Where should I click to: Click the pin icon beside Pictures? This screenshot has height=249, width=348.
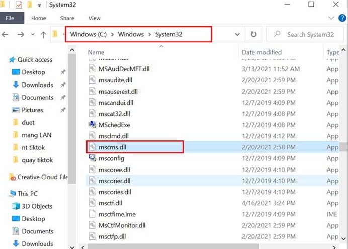(63, 110)
